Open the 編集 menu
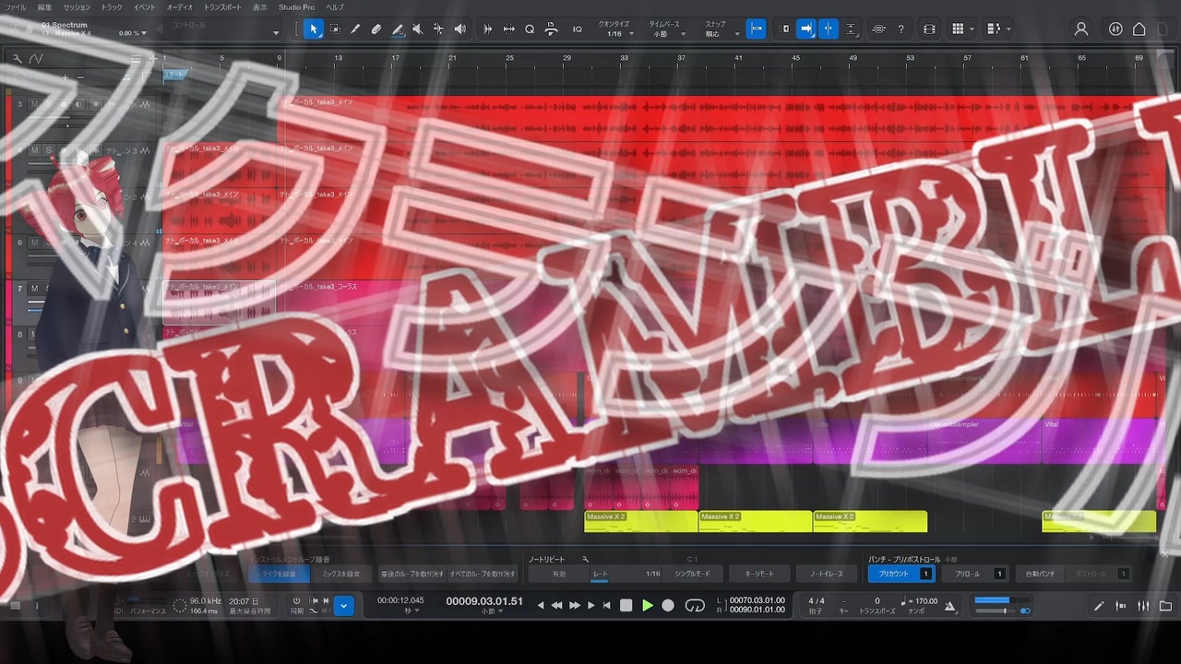 44,6
